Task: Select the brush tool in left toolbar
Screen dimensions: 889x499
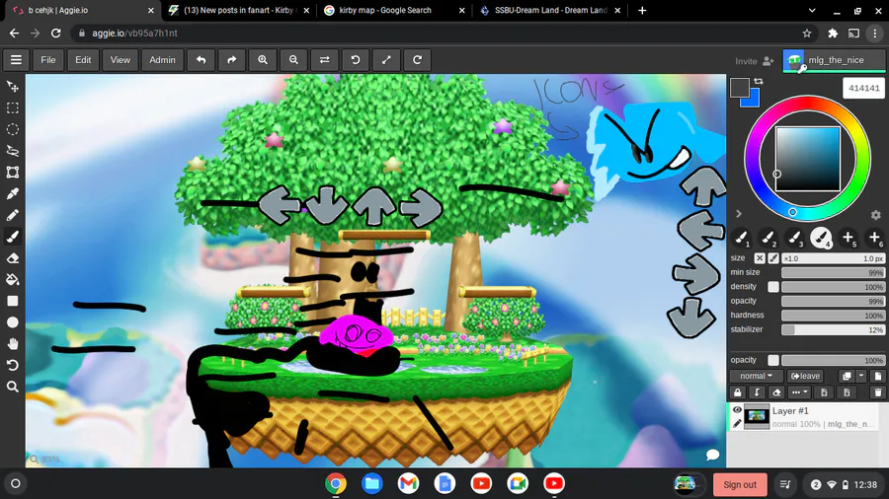Action: point(13,237)
